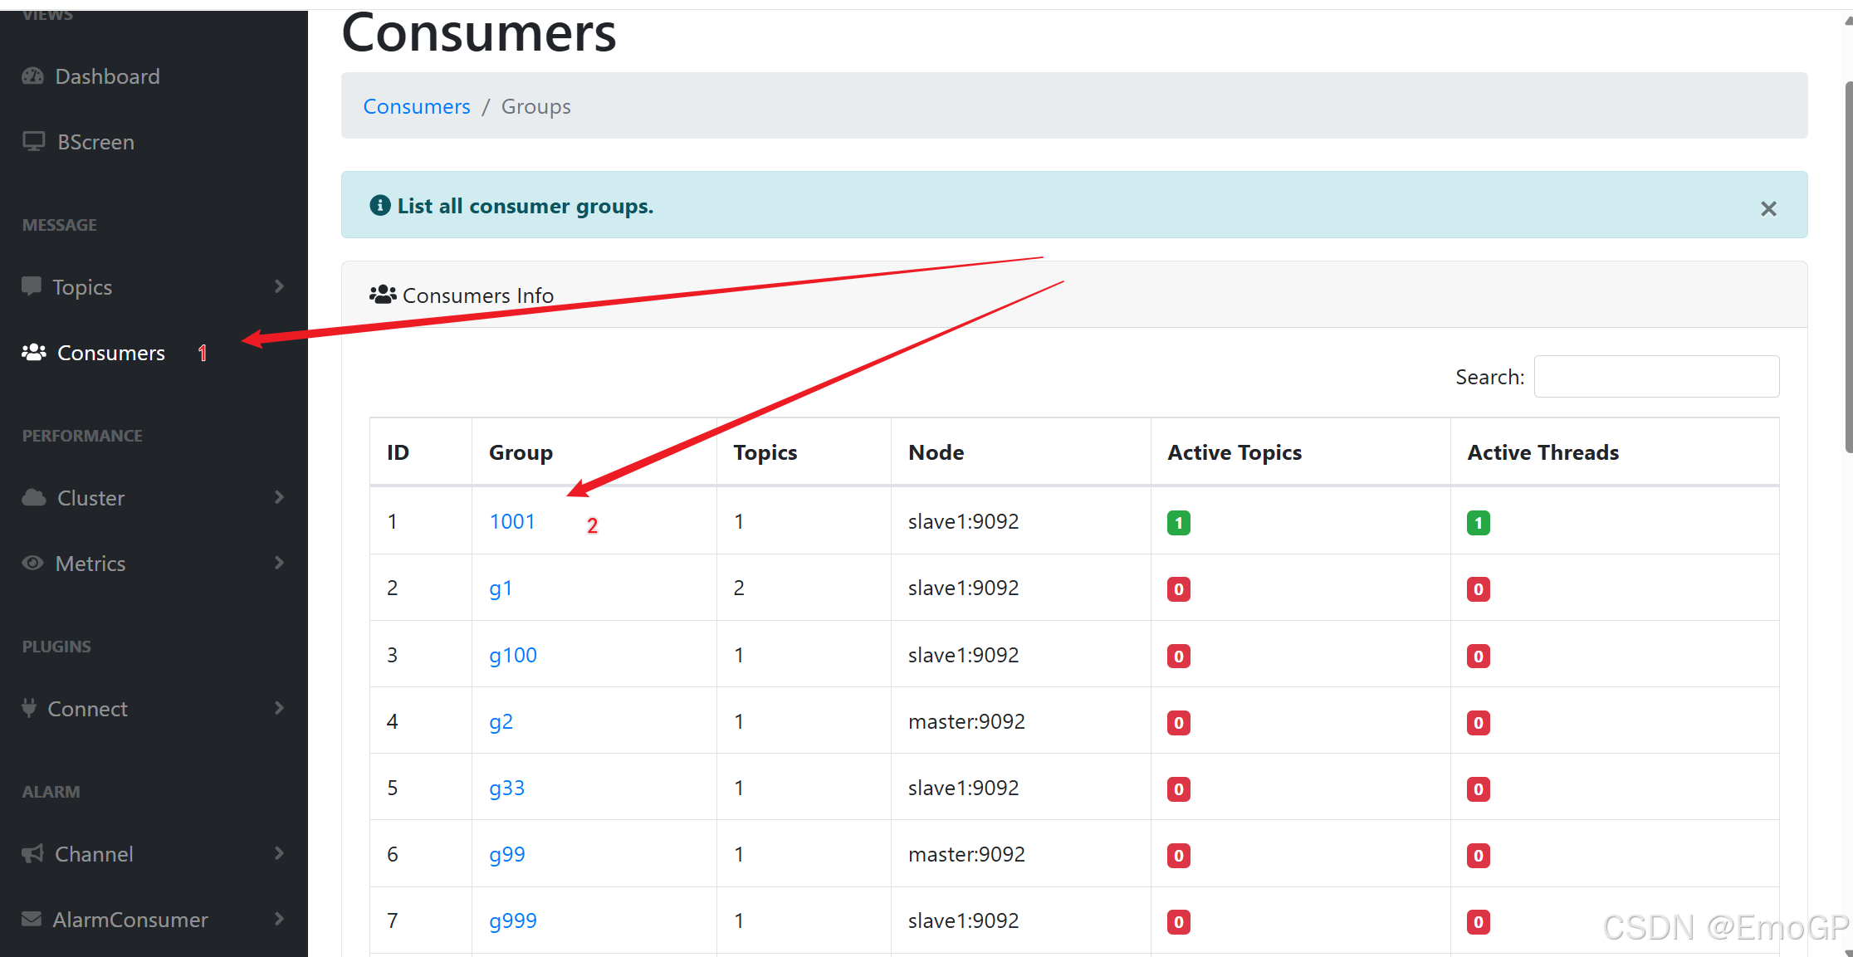
Task: Click the Metrics eye icon
Action: (x=33, y=564)
